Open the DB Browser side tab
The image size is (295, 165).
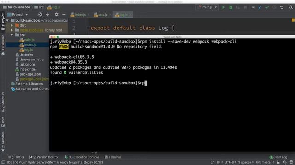pyautogui.click(x=3, y=45)
